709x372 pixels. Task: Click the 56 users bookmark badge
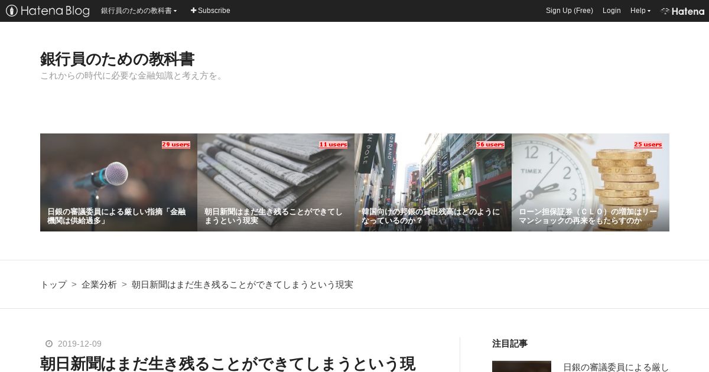click(490, 145)
